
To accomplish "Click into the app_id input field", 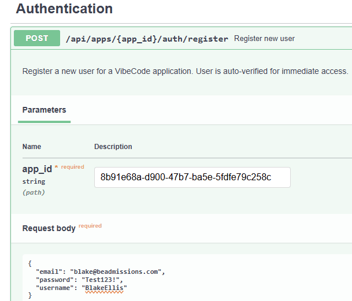I will pyautogui.click(x=192, y=177).
